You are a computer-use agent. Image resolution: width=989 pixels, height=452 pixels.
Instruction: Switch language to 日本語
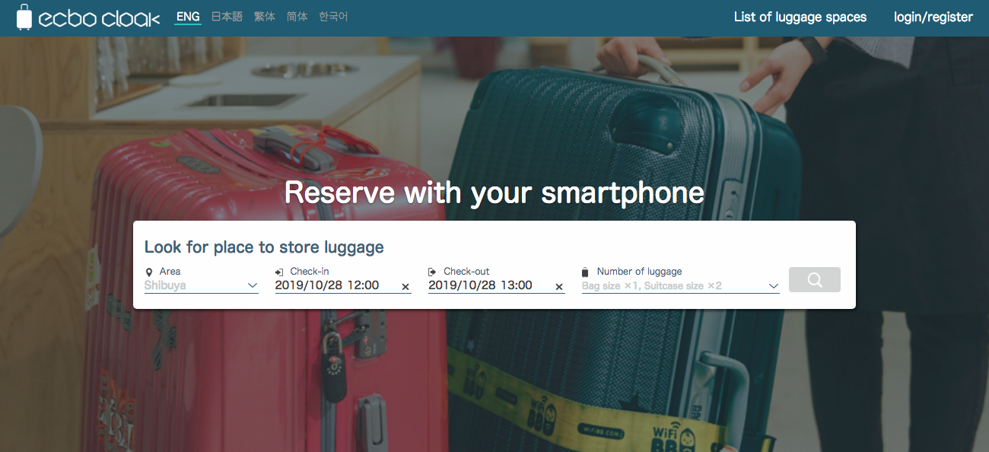(x=227, y=16)
